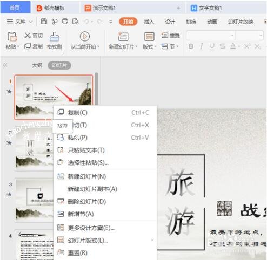Expand the Layout (版式) dropdown arrow
Viewport: 267px width, 260px height.
[155, 46]
